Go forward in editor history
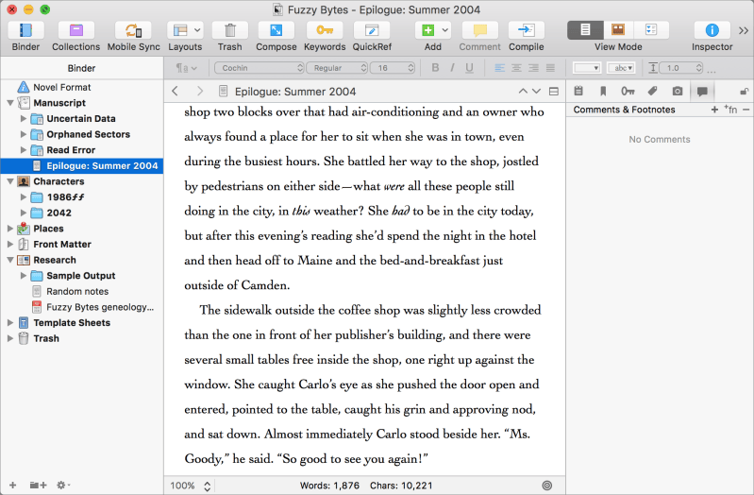Viewport: 754px width, 495px height. point(200,91)
